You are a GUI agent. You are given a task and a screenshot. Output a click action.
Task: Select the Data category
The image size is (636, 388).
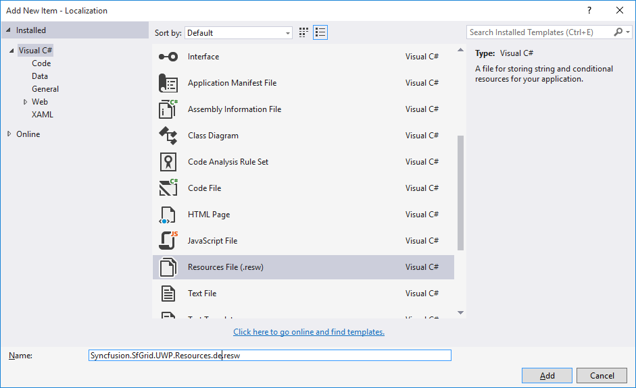click(x=40, y=76)
